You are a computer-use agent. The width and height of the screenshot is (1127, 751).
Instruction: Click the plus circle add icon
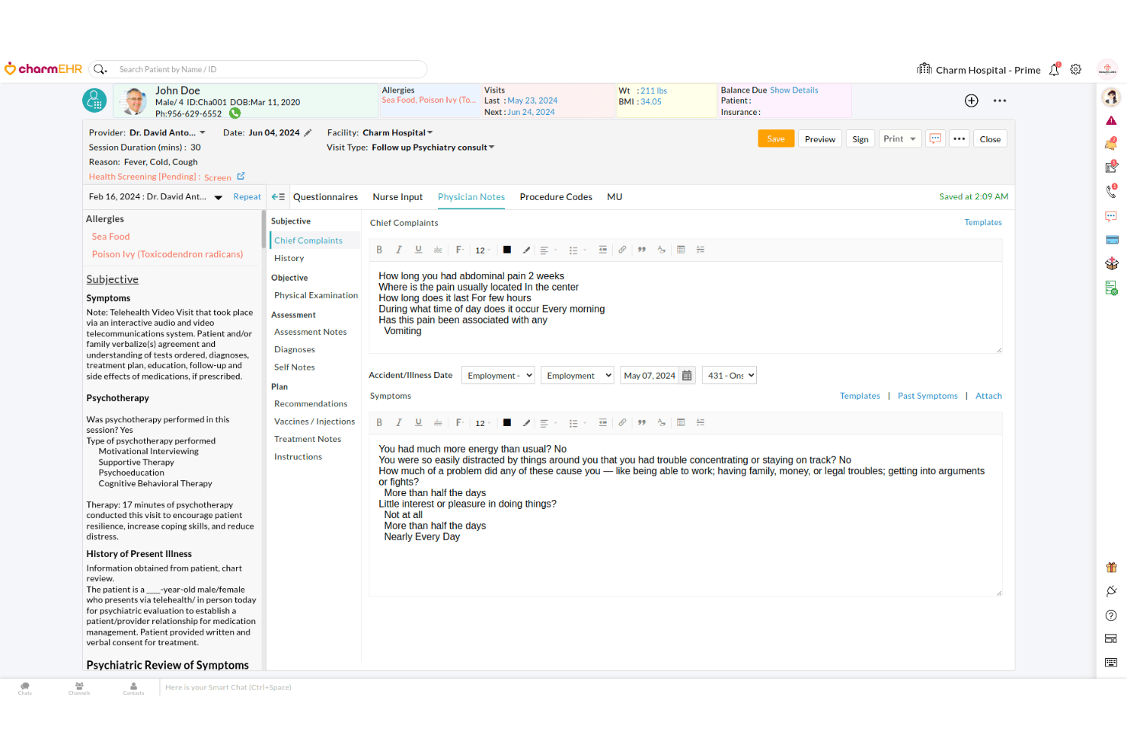tap(972, 100)
